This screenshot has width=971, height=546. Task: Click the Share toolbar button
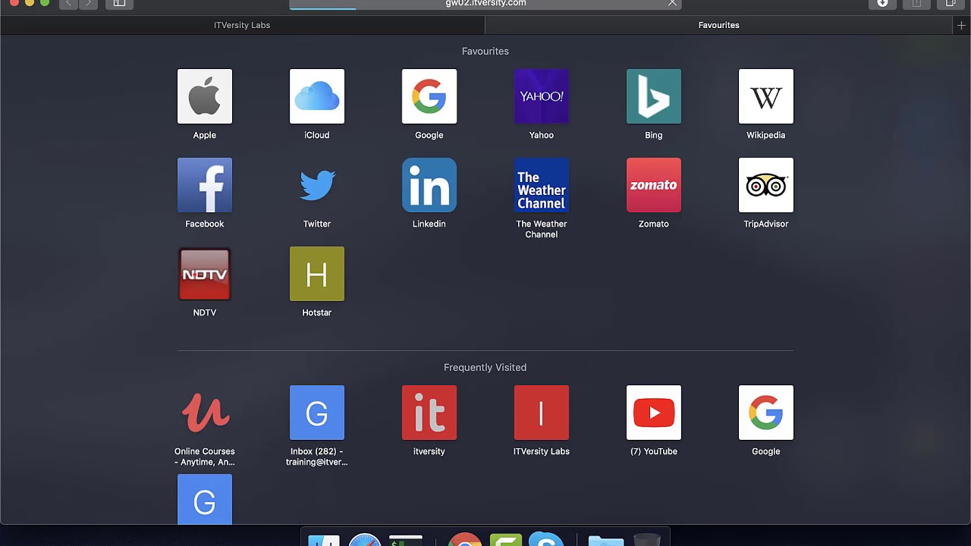[x=916, y=4]
